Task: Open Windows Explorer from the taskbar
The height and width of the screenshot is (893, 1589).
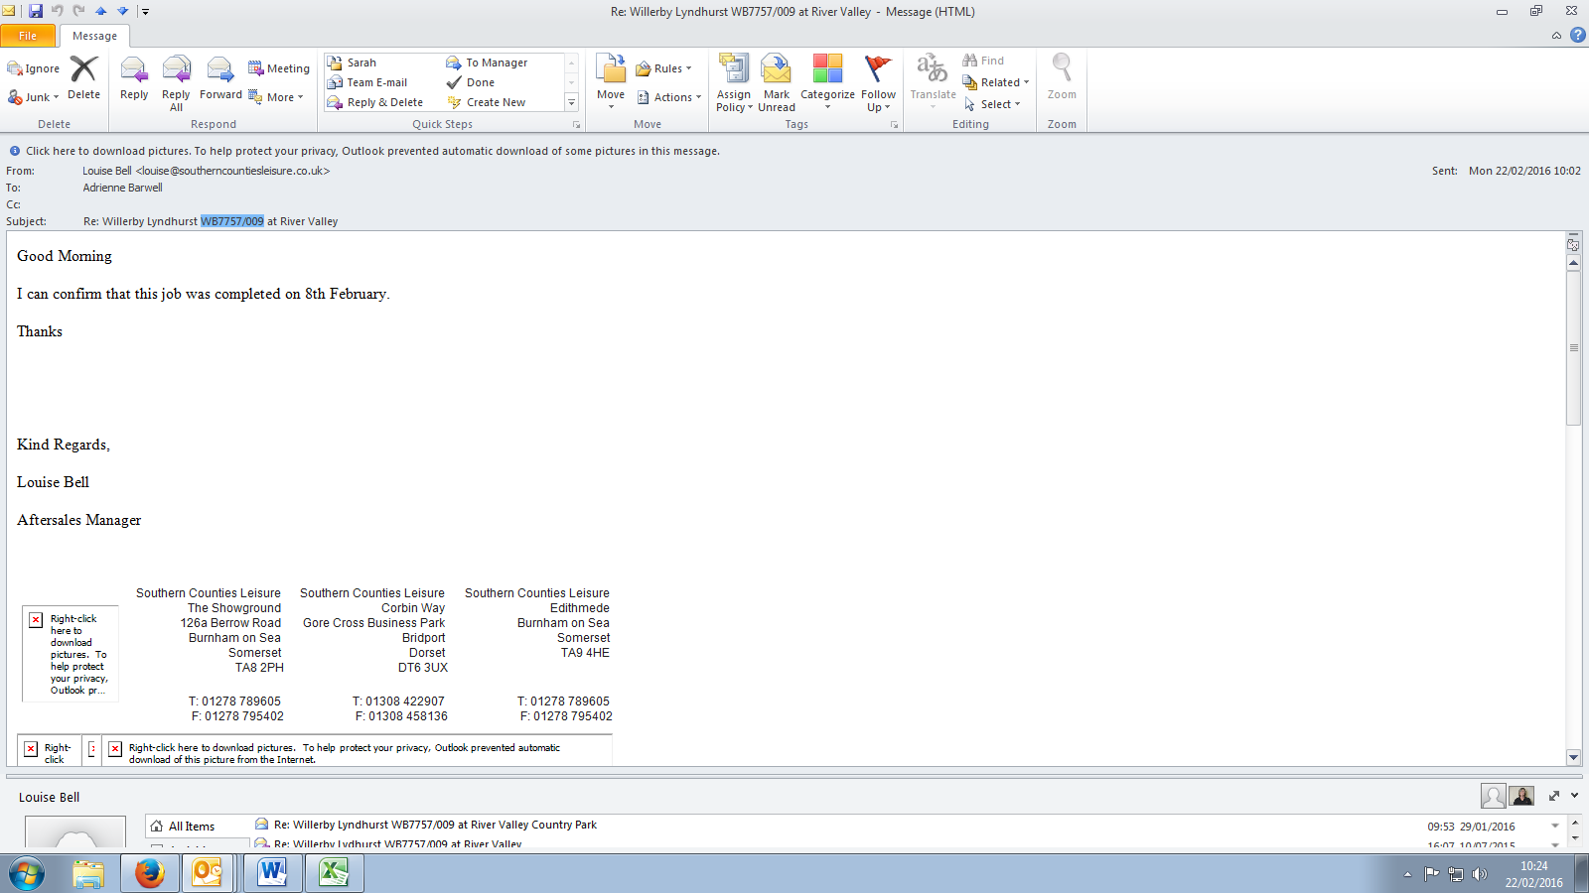Action: tap(88, 873)
